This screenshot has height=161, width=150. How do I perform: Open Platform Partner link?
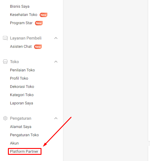[x=24, y=152]
